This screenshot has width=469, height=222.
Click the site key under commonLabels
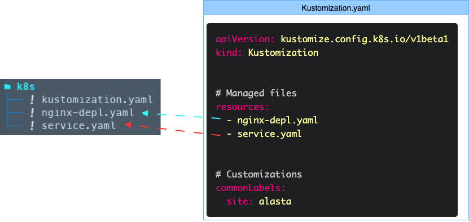(x=240, y=201)
